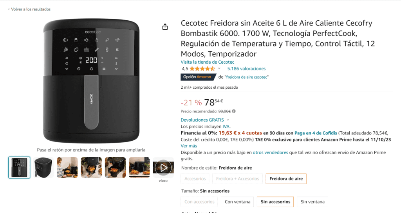401x213 pixels.
Task: View the woman cooking thumbnail image
Action: click(x=67, y=167)
